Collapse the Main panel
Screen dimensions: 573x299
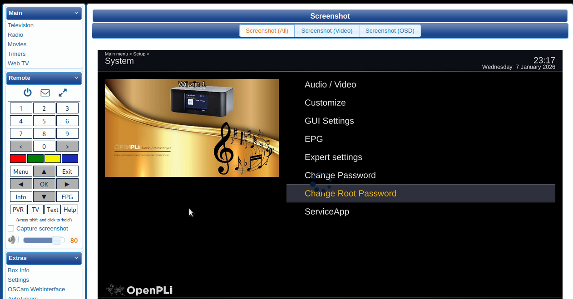tap(77, 13)
